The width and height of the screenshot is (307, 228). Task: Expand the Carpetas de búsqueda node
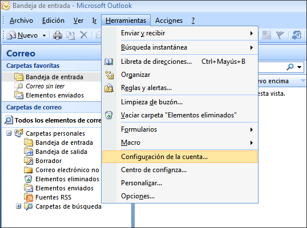pyautogui.click(x=19, y=206)
